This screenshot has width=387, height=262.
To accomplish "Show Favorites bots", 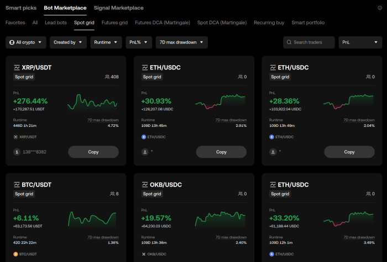I will (15, 23).
